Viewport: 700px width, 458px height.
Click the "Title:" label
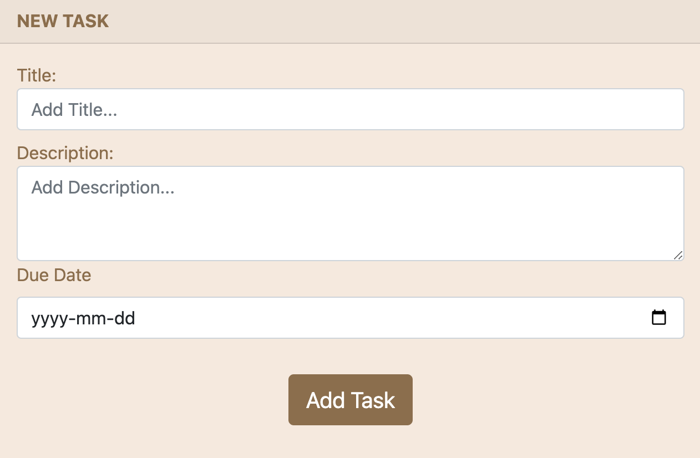pyautogui.click(x=37, y=75)
